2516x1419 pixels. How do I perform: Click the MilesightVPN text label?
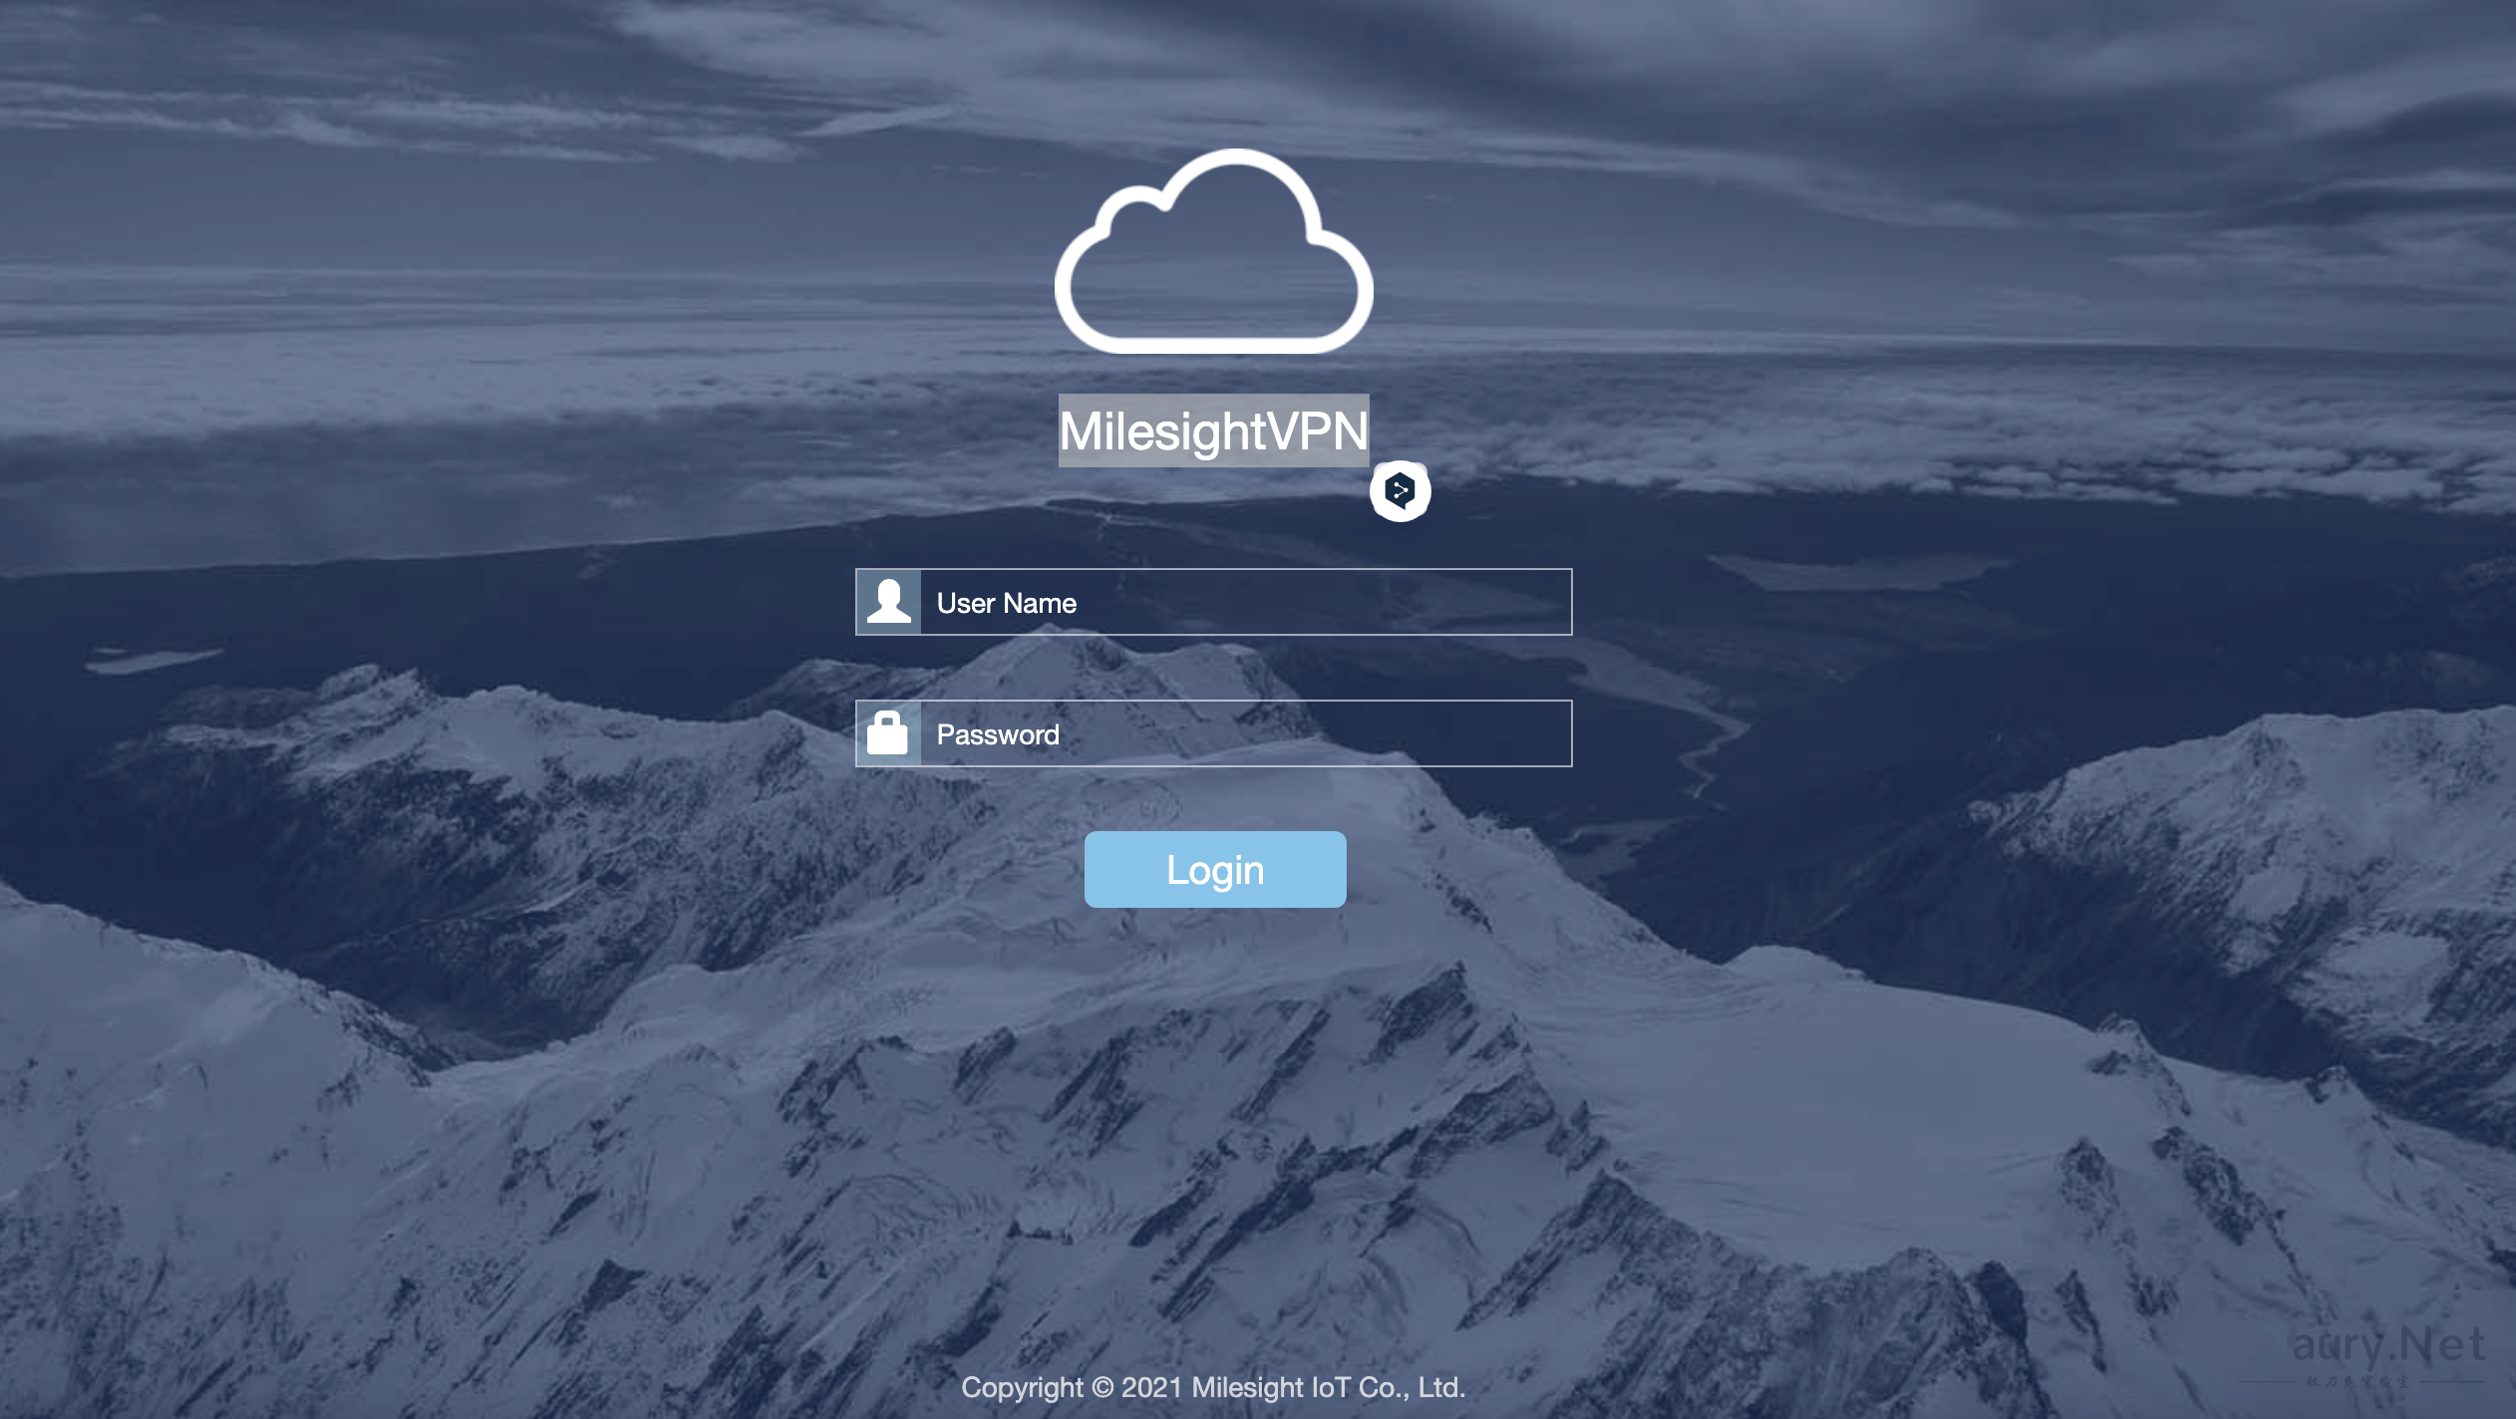pos(1213,430)
